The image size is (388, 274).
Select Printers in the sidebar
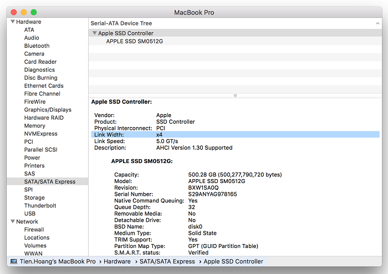point(34,166)
